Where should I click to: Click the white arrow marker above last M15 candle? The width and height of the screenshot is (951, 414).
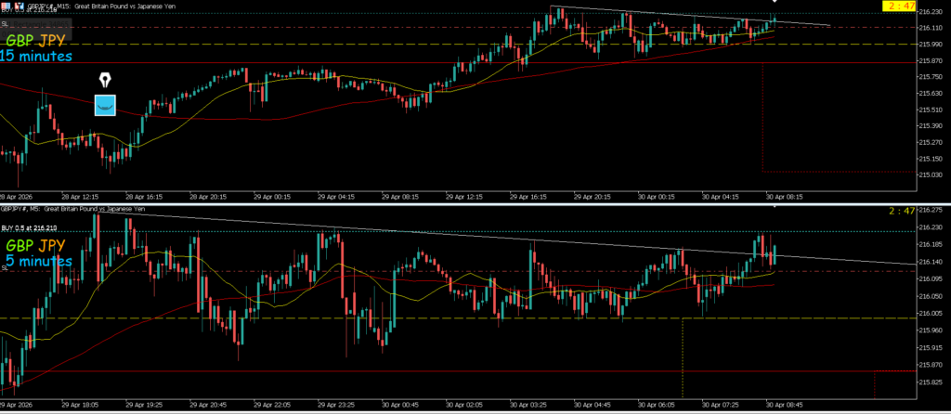coord(775,3)
